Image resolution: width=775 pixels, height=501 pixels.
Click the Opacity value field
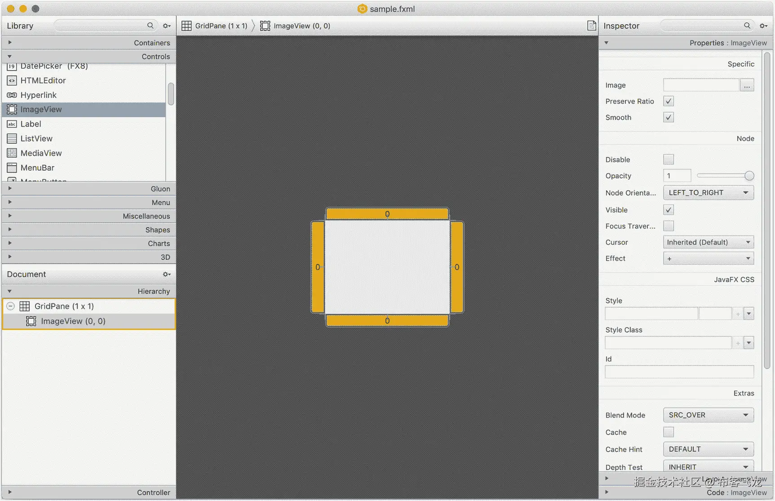click(x=677, y=176)
